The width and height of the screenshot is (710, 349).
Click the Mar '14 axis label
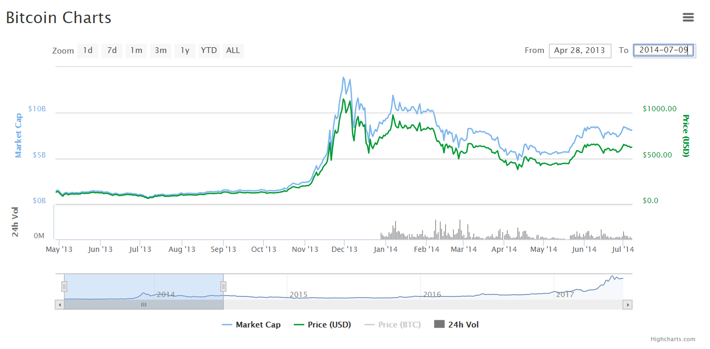pos(464,249)
